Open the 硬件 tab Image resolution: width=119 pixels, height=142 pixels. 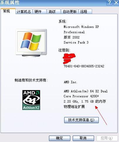(40, 12)
